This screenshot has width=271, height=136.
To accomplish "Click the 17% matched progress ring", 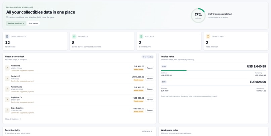I will pos(198,15).
